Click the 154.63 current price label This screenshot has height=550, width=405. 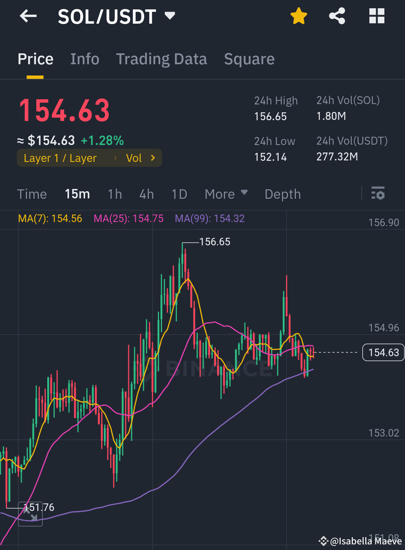pos(383,352)
